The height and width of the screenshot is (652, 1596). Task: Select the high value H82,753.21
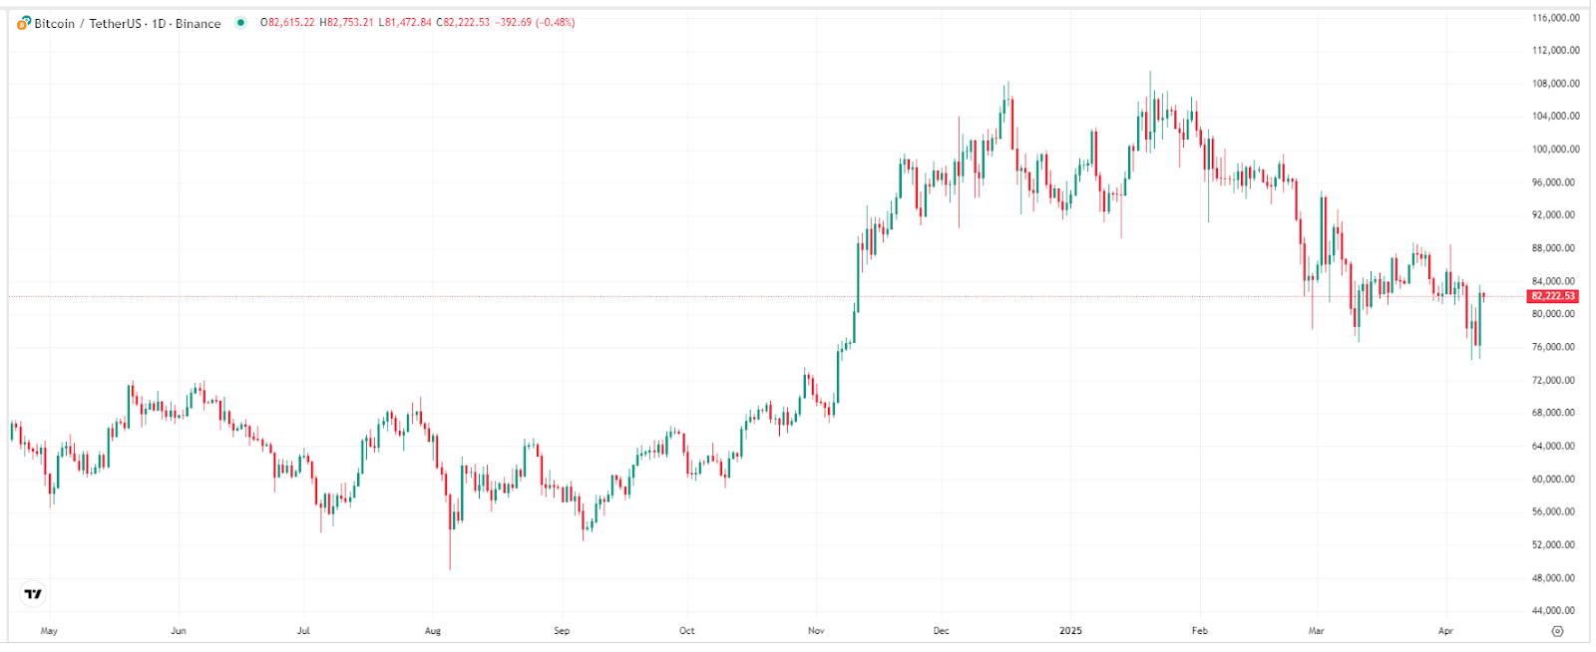346,22
